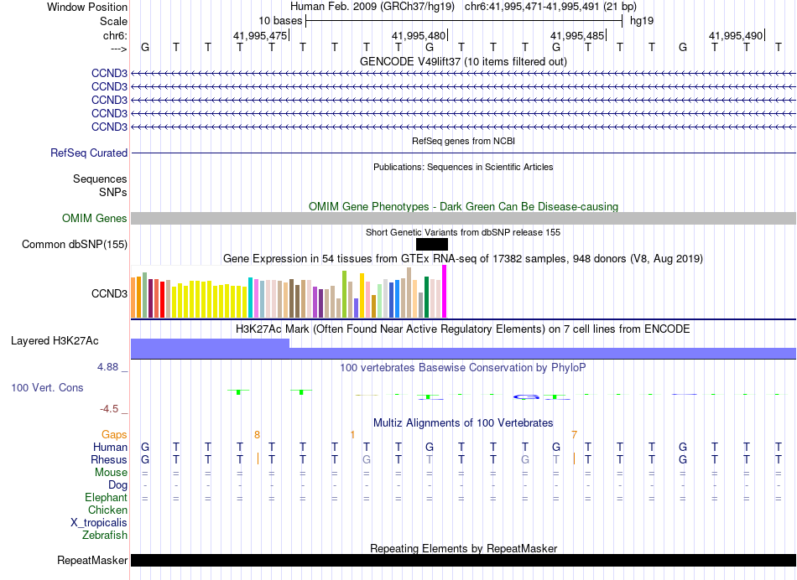797x580 pixels.
Task: Click the Elephant species label
Action: 107,498
